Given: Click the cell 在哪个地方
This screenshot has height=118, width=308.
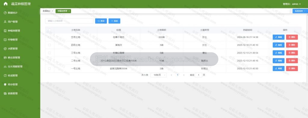Looking at the screenshot, I should tap(119, 37).
